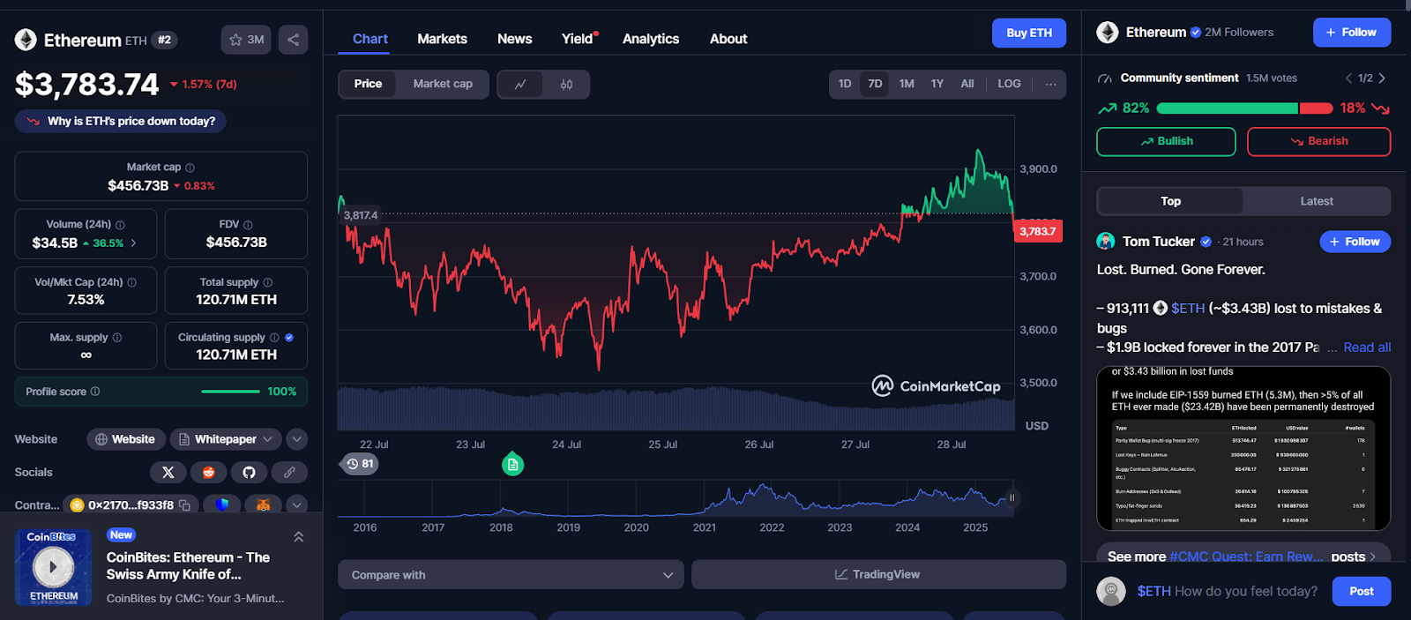Collapse the CoinBites promo panel
The height and width of the screenshot is (620, 1411).
[298, 537]
